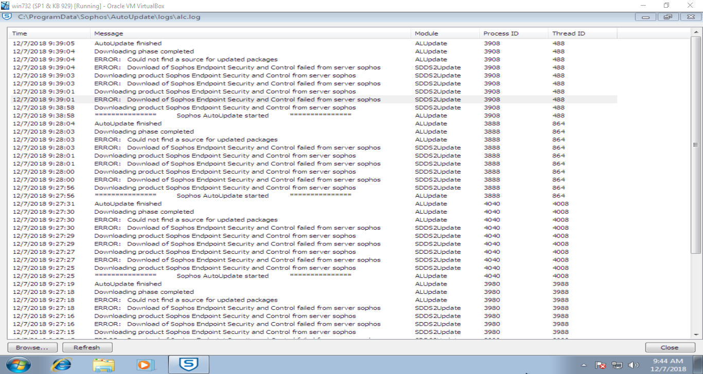
Task: Click the Close button at bottom right
Action: [670, 347]
